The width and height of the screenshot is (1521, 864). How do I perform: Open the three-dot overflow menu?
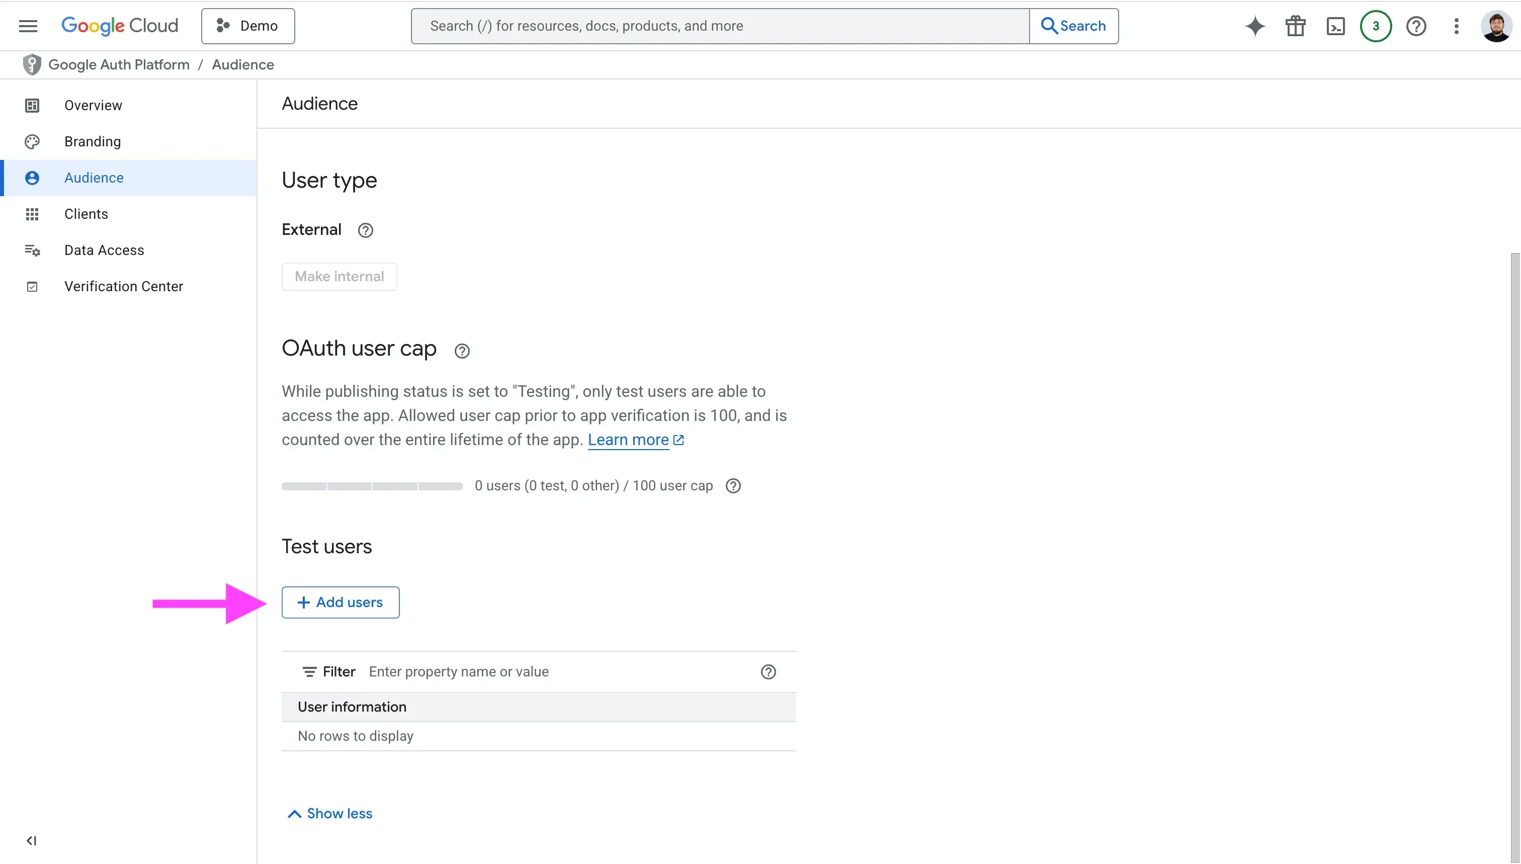[1457, 26]
